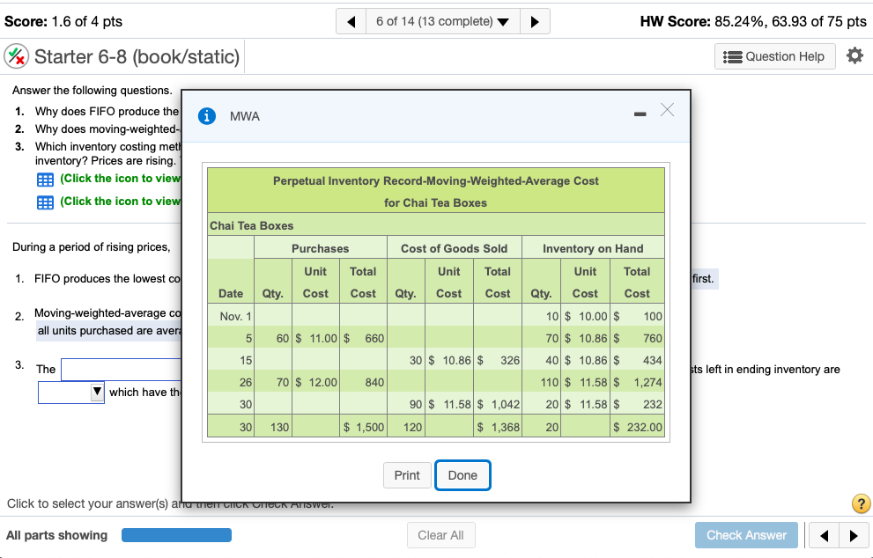Click '$ 12.00' purchase unit cost cell

(315, 383)
